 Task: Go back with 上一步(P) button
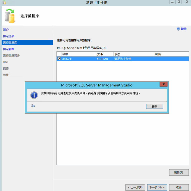135,187
